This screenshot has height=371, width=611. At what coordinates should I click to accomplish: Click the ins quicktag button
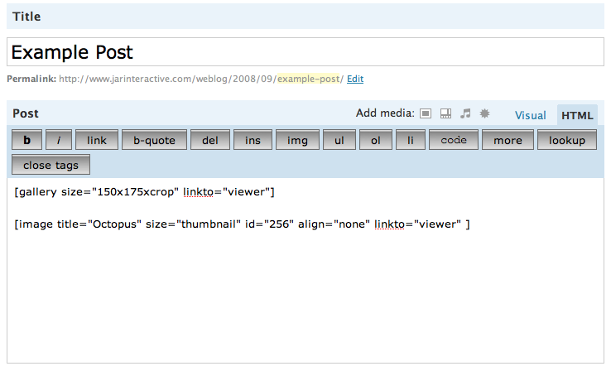tap(253, 140)
